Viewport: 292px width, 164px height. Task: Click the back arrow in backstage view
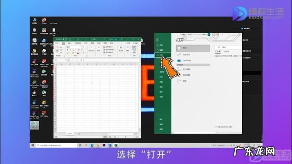coord(158,40)
